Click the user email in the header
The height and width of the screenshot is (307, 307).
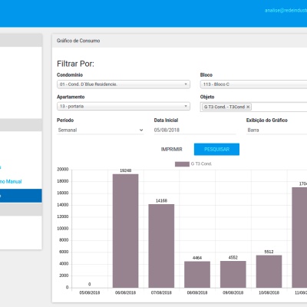(x=286, y=11)
